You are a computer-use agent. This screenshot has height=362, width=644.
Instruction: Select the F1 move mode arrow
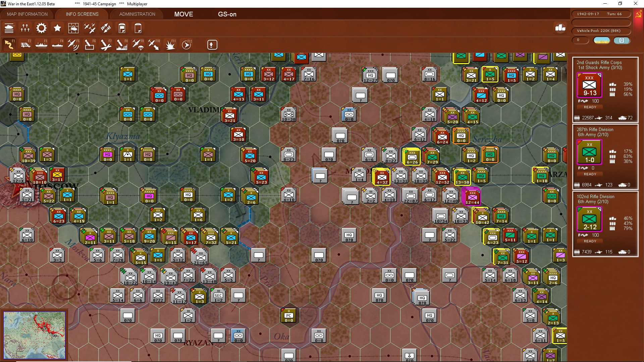9,45
